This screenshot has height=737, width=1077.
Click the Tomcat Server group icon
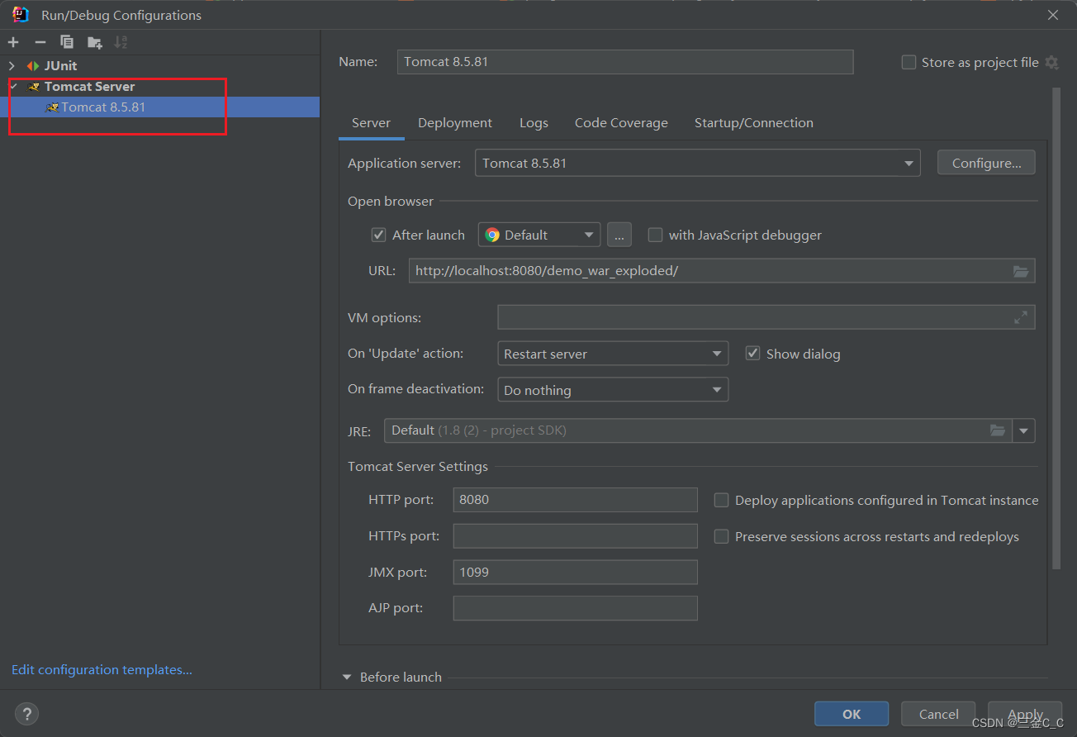tap(34, 86)
